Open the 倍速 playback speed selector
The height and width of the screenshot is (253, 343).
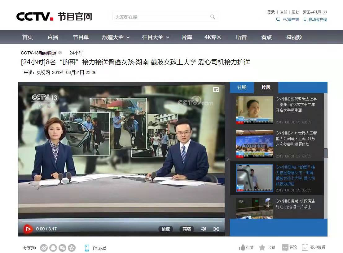click(165, 229)
